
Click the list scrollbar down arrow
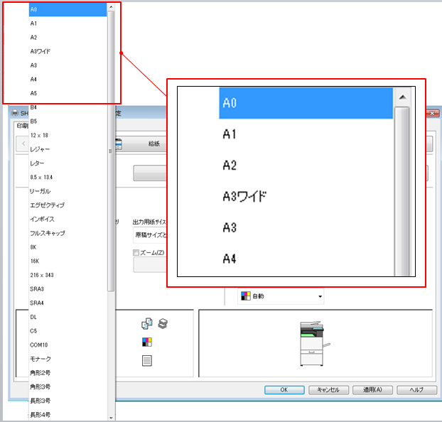coord(111,418)
